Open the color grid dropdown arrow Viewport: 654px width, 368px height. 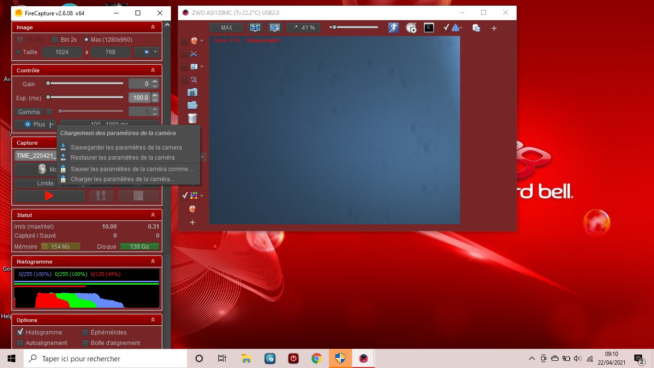point(202,195)
